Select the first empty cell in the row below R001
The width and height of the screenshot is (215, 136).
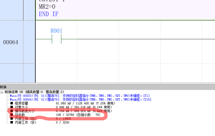(x=56, y=73)
